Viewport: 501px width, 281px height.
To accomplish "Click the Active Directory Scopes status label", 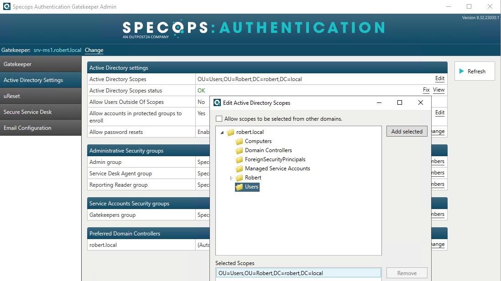I will point(125,91).
